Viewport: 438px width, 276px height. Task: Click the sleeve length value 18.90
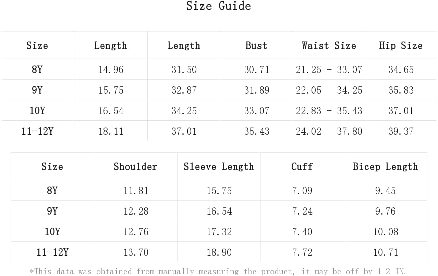click(219, 252)
